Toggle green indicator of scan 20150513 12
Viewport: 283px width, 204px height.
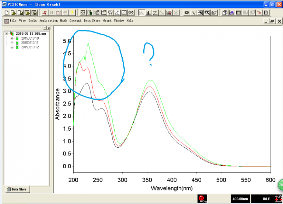point(17,47)
